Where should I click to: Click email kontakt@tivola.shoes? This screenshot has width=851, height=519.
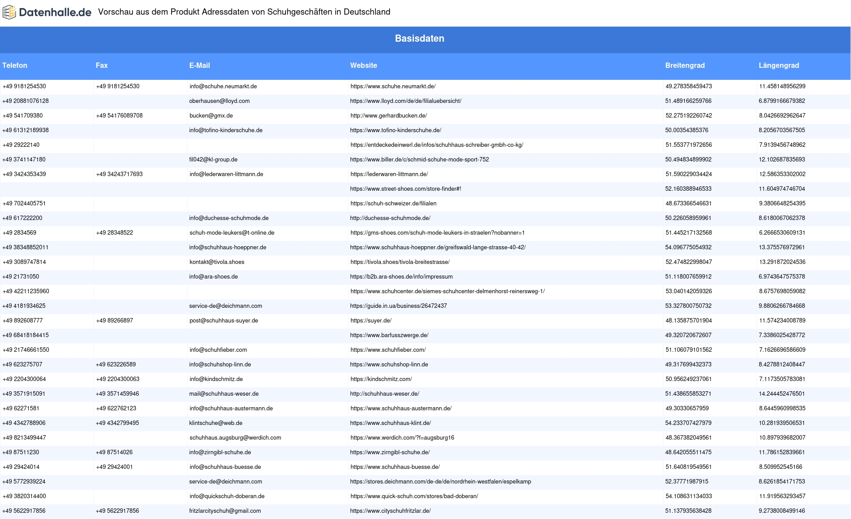coord(217,262)
